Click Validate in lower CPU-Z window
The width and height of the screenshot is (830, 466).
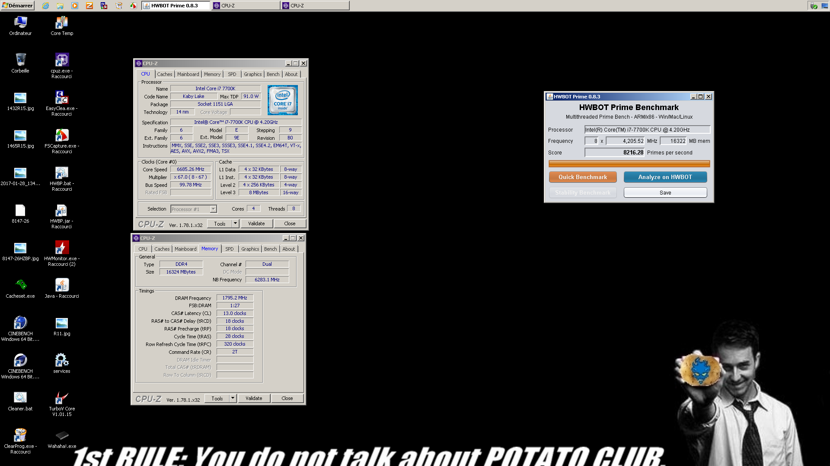pos(254,398)
